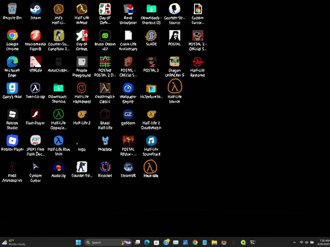This screenshot has width=330, height=247.
Task: Open Wi-Fi network settings in the tray
Action: pyautogui.click(x=301, y=242)
